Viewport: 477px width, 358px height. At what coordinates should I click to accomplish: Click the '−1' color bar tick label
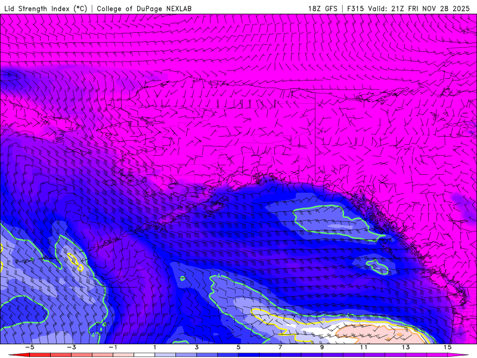coord(113,347)
